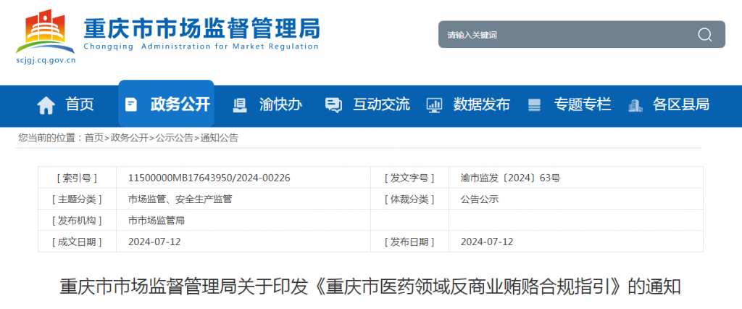742x309 pixels.
Task: Click the value 公告公示
Action: 480,199
